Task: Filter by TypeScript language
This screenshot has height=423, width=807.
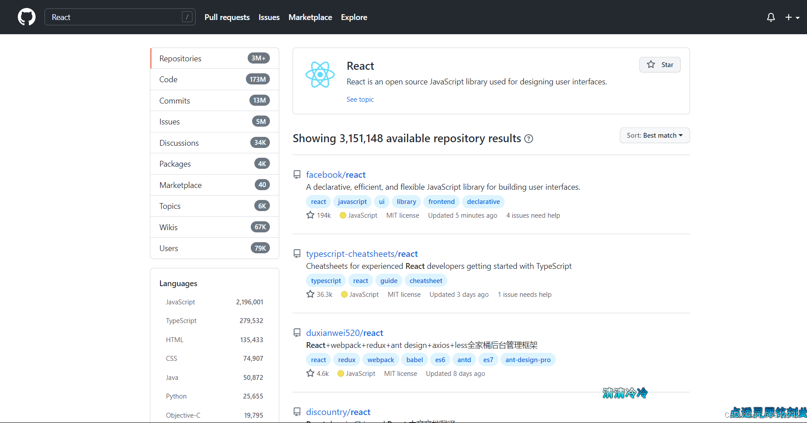Action: [215, 321]
